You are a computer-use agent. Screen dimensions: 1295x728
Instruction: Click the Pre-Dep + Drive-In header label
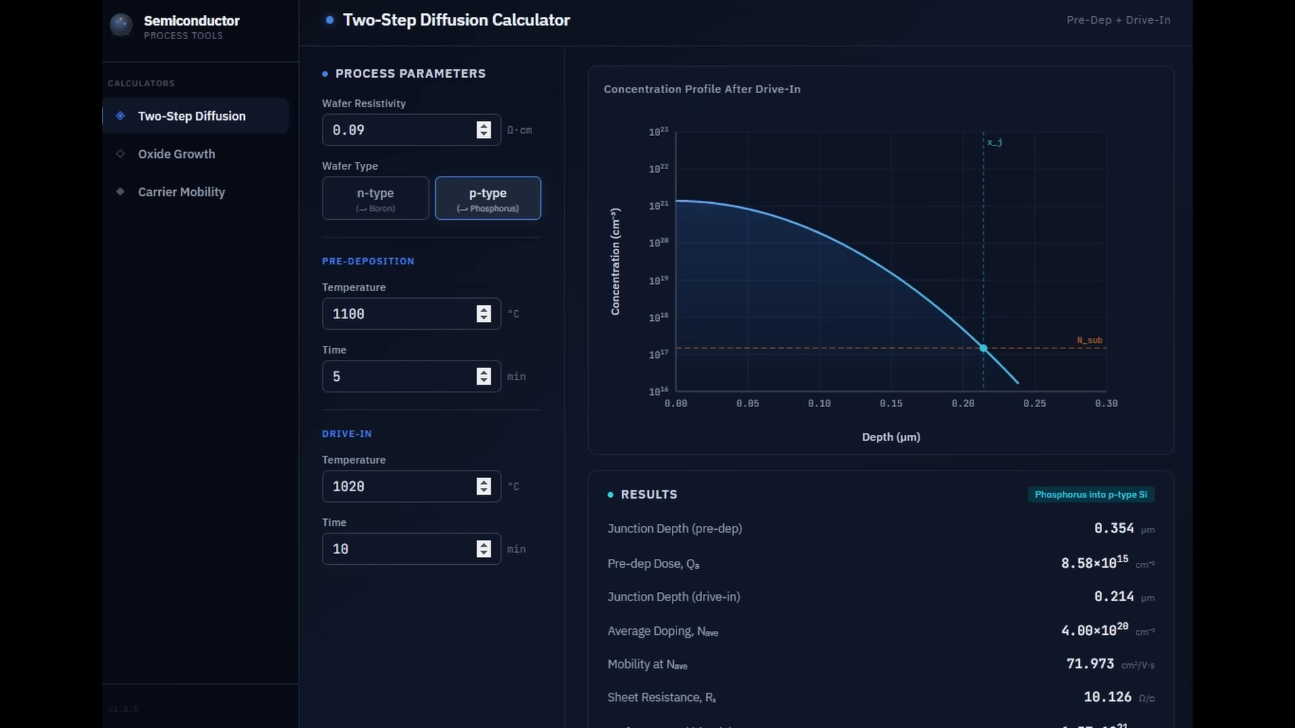click(x=1118, y=20)
